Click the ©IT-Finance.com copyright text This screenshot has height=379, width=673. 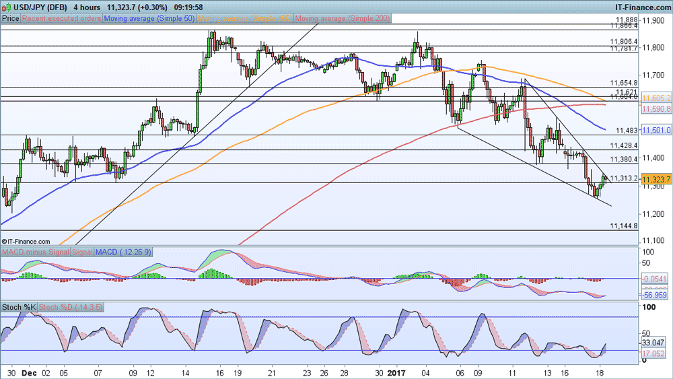26,242
